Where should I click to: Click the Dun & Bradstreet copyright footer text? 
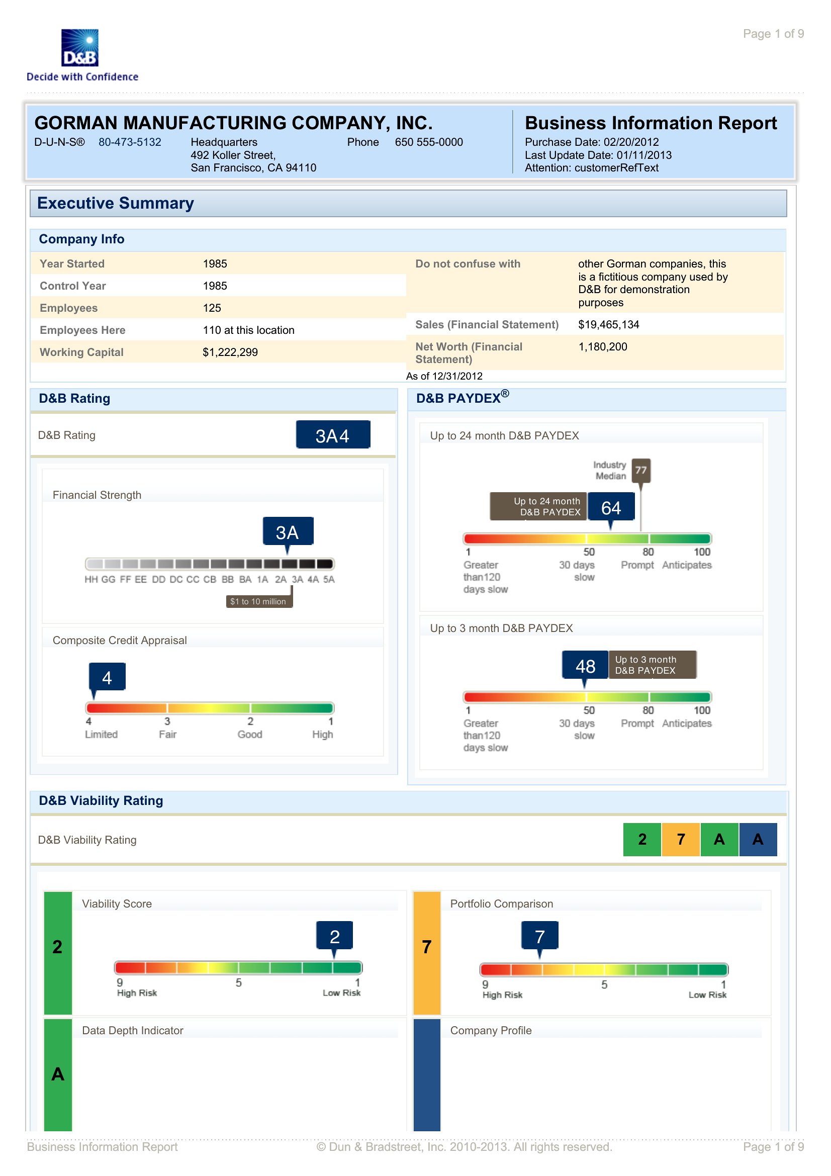coord(465,1147)
